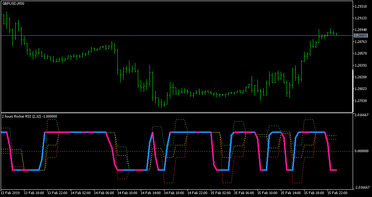Image resolution: width=372 pixels, height=197 pixels.
Task: Click price scale value 1.28763
Action: pyautogui.click(x=361, y=42)
